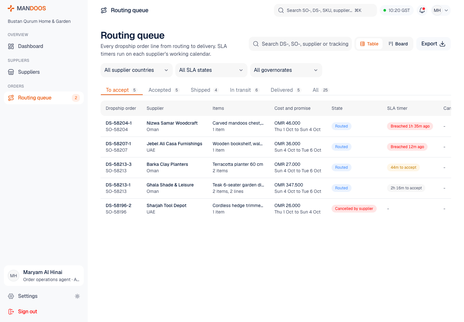Click the Breached 1h 35m ago badge
The height and width of the screenshot is (322, 464).
tap(410, 126)
